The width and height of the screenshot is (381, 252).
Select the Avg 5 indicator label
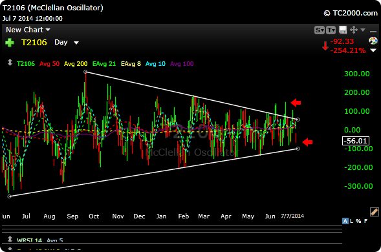click(x=55, y=240)
